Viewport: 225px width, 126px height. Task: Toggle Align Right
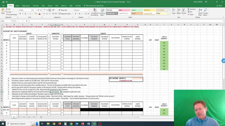click(50, 14)
